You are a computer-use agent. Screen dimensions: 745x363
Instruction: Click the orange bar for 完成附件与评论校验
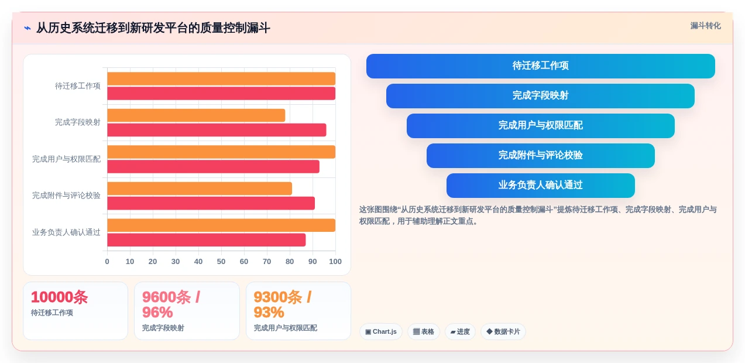coord(200,189)
